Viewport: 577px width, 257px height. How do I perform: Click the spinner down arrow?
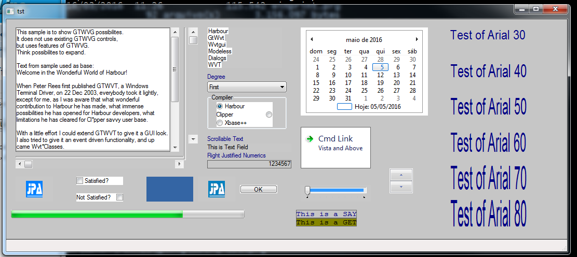coord(400,187)
